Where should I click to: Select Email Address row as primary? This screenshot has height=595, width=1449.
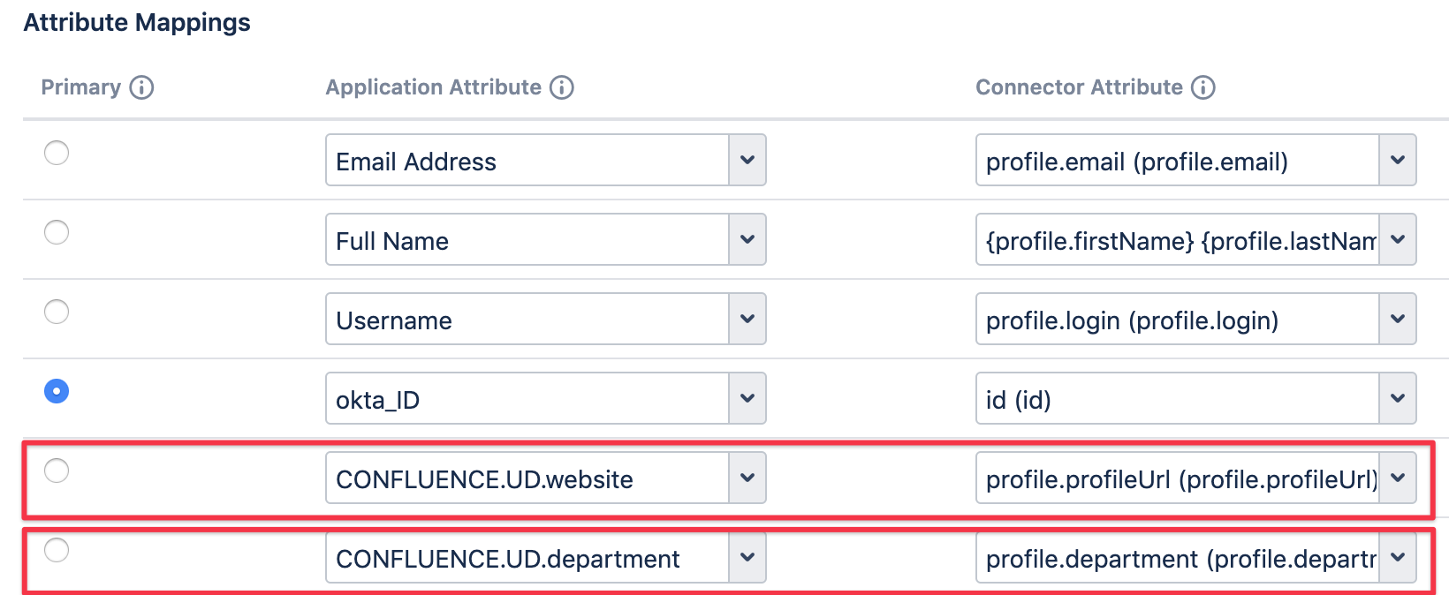click(57, 153)
